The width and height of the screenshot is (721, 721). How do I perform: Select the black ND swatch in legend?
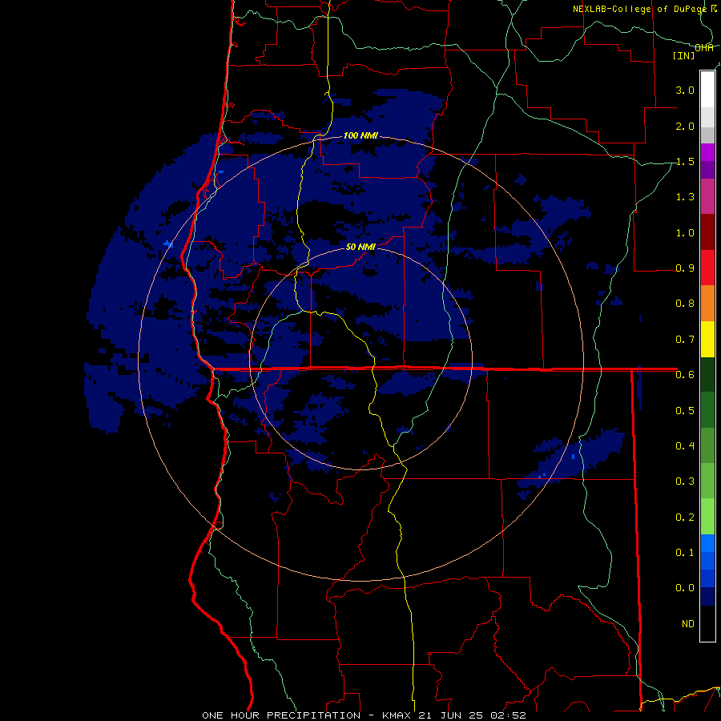point(707,623)
